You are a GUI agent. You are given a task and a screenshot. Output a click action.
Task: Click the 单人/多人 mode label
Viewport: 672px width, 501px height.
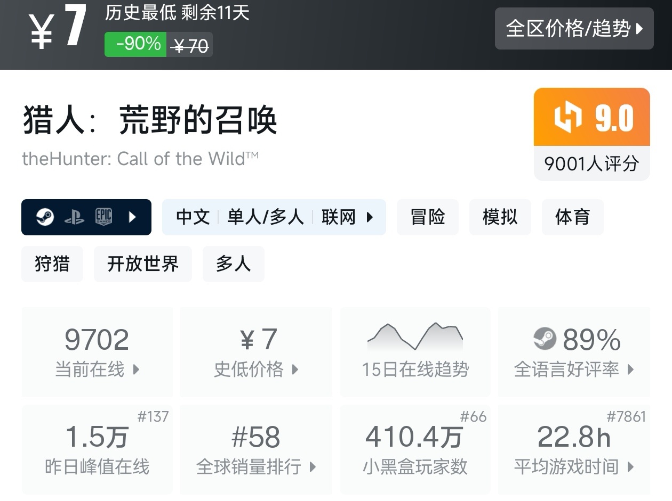[266, 217]
